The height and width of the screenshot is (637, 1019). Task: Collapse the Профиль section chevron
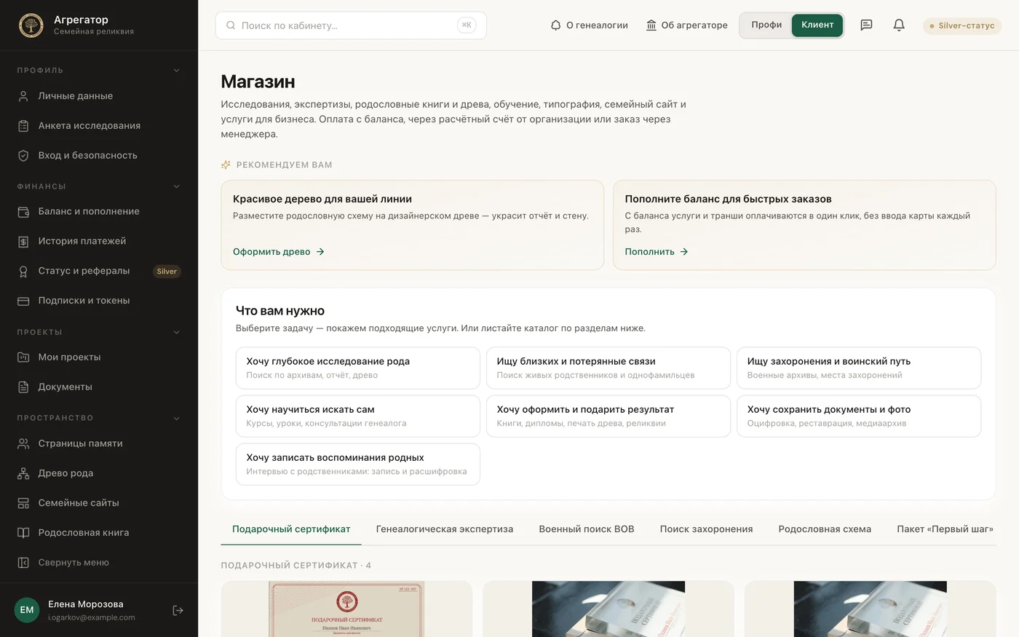(176, 71)
